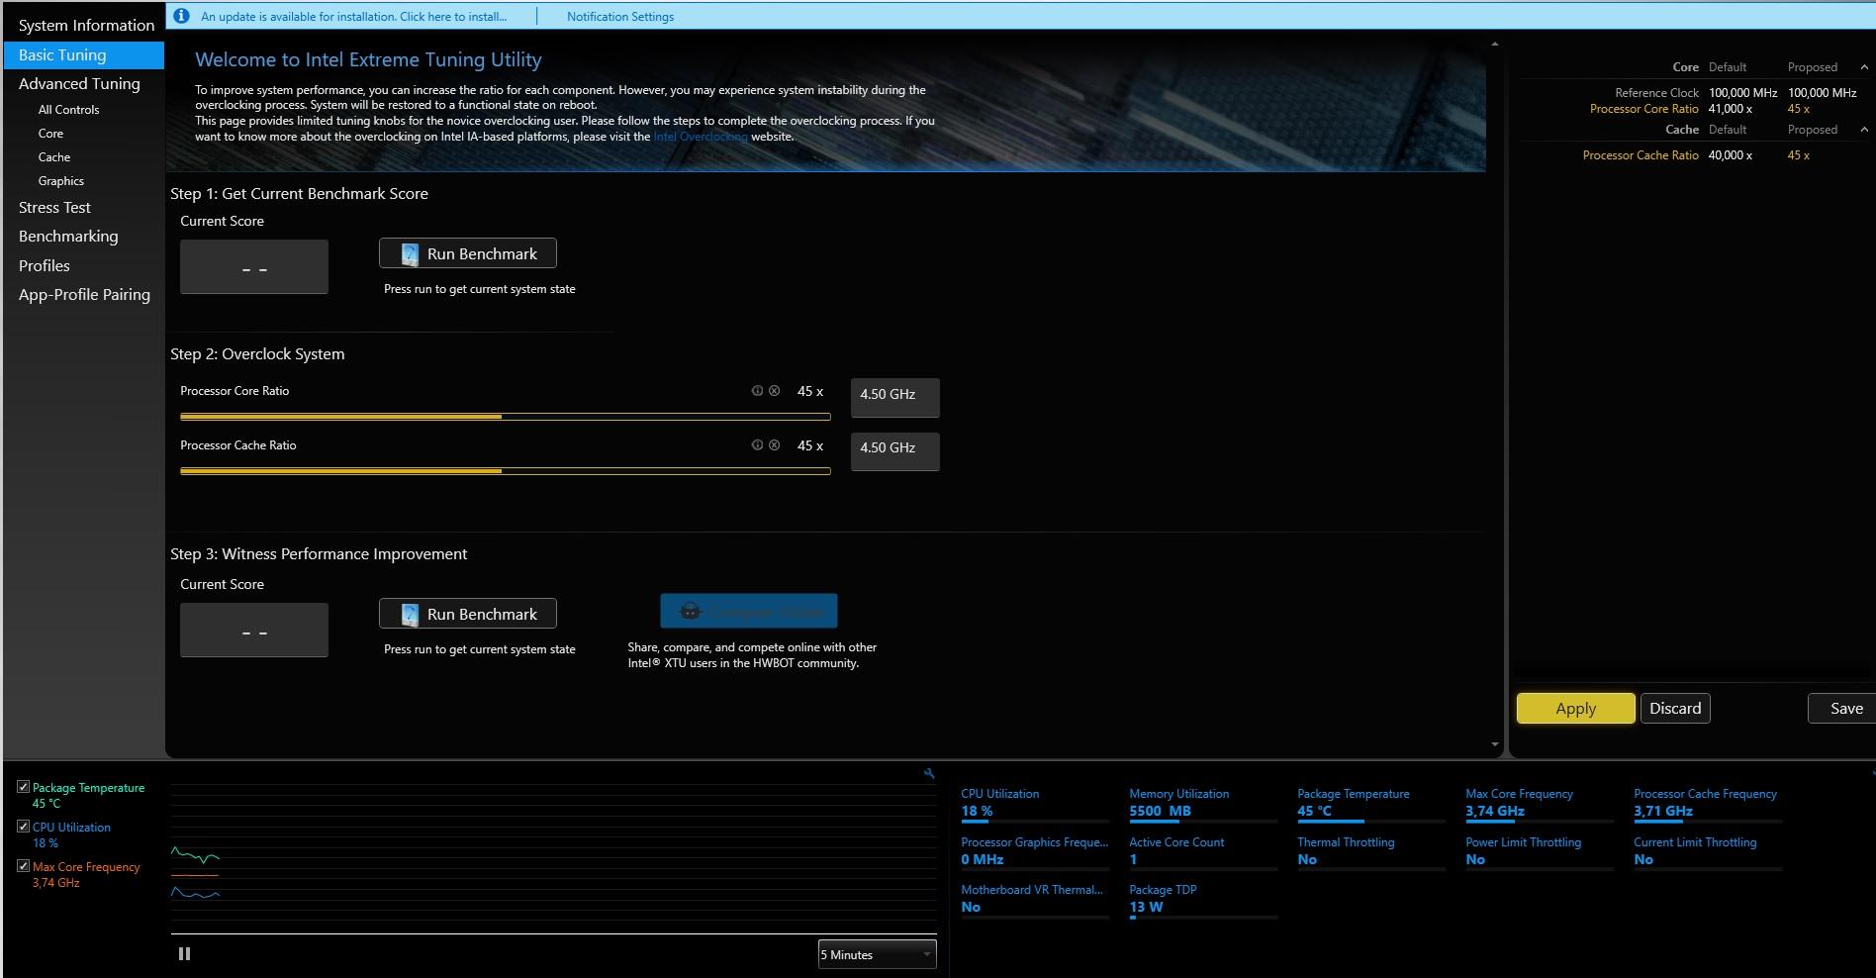
Task: Select the Memory Utilization 5500 MB tile
Action: click(x=1203, y=804)
